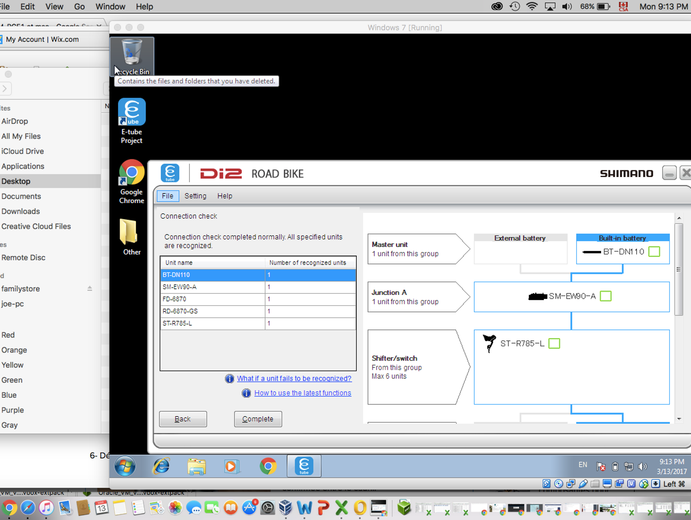This screenshot has width=691, height=520.
Task: Open the Recycle Bin desktop icon
Action: pos(132,57)
